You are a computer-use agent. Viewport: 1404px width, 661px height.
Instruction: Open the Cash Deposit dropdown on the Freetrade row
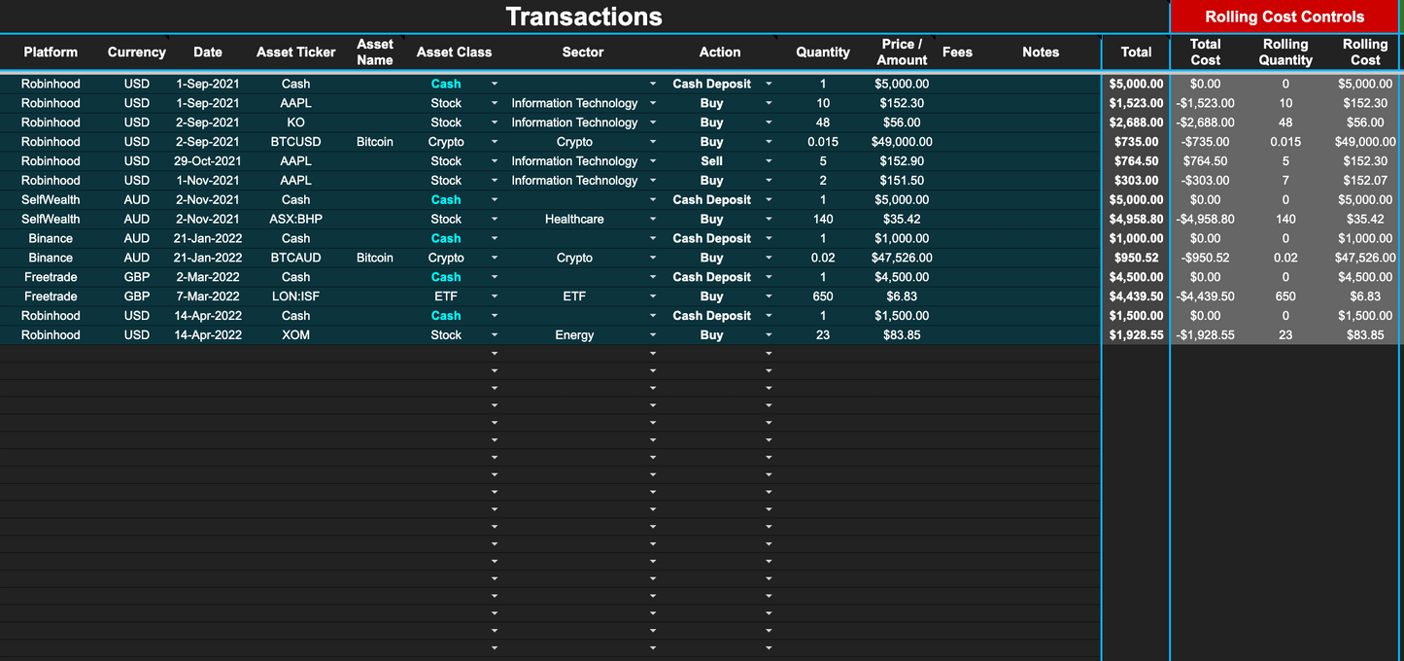pos(769,277)
